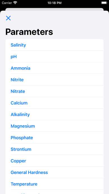Tap the Nitrite entry
The height and width of the screenshot is (194, 109).
pyautogui.click(x=54, y=80)
